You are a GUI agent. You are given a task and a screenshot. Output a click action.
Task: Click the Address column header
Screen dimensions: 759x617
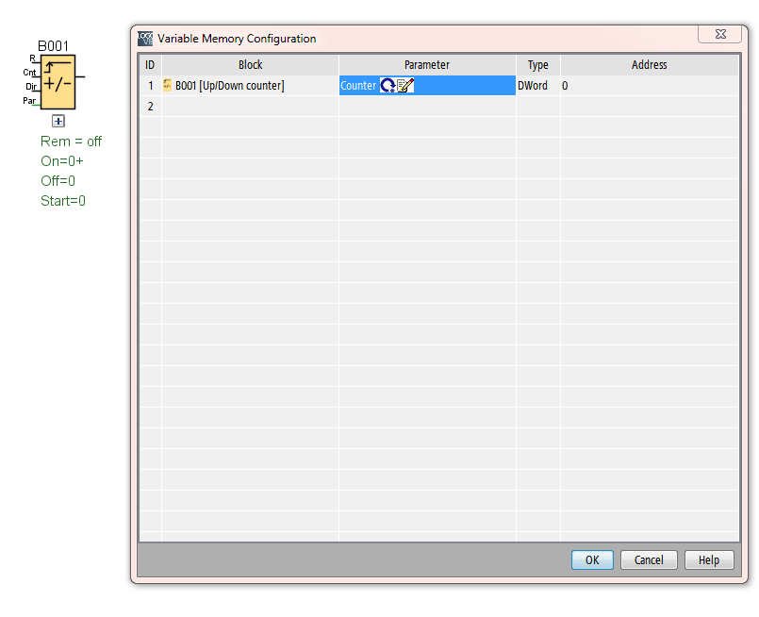650,65
